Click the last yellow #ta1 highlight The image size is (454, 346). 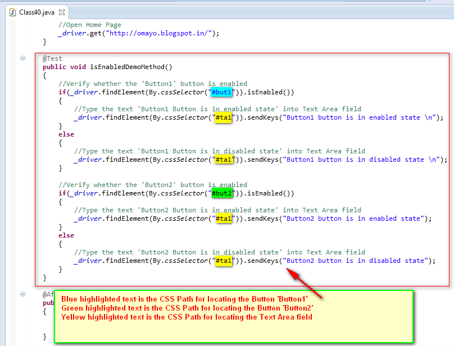(x=224, y=260)
